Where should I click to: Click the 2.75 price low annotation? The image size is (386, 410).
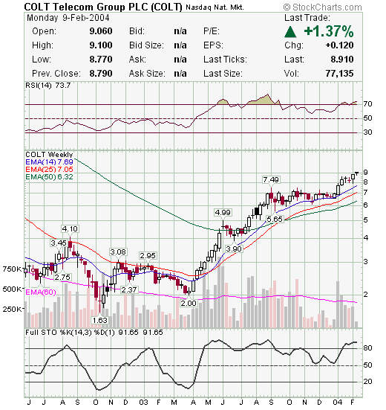pyautogui.click(x=62, y=277)
